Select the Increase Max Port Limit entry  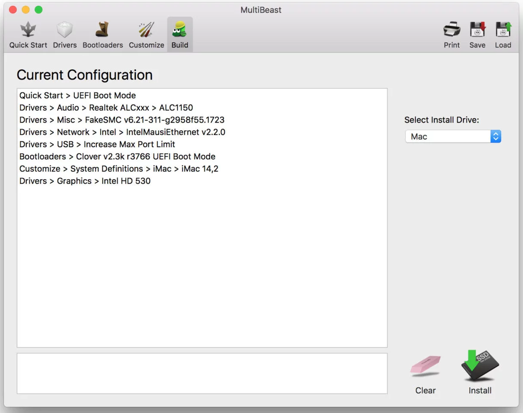pyautogui.click(x=97, y=144)
